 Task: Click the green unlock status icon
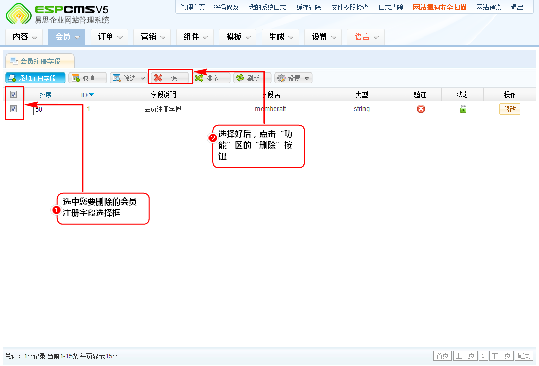(463, 109)
